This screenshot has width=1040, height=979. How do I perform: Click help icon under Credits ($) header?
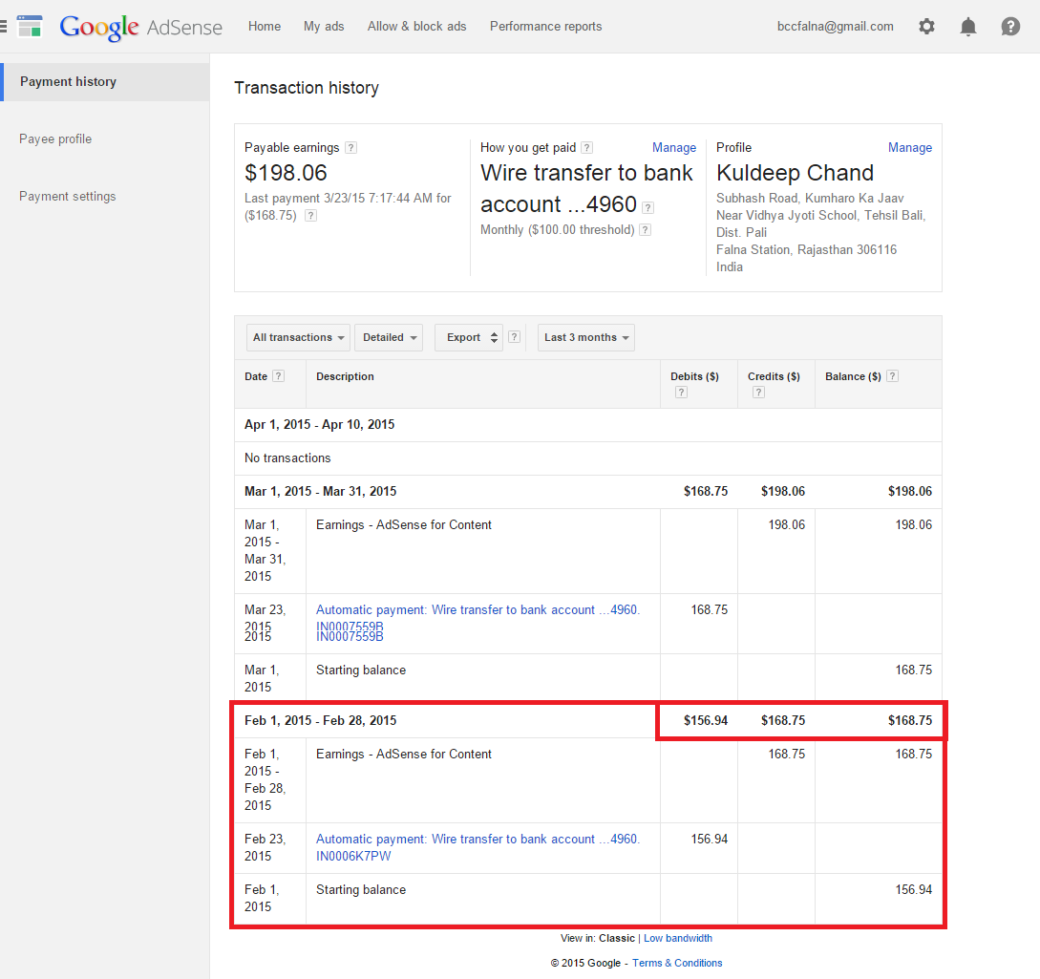(x=759, y=392)
